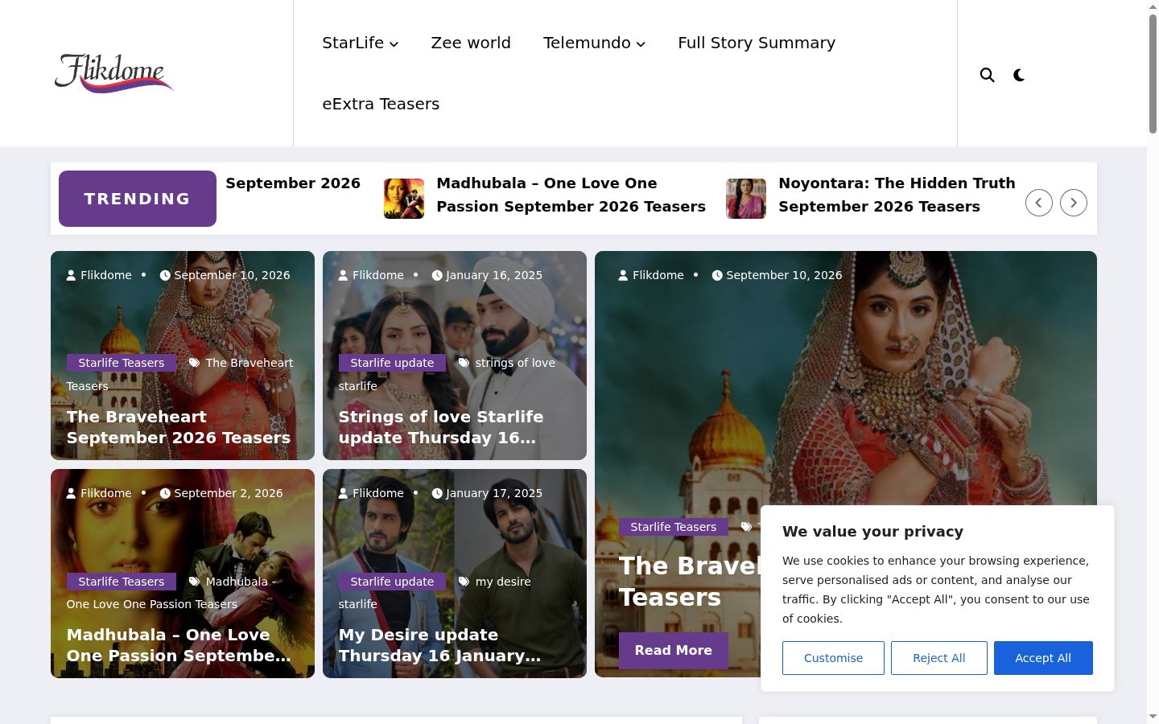Screen dimensions: 1159x724
Task: Open Noyontara thumbnail in trending ticker
Action: pos(746,199)
